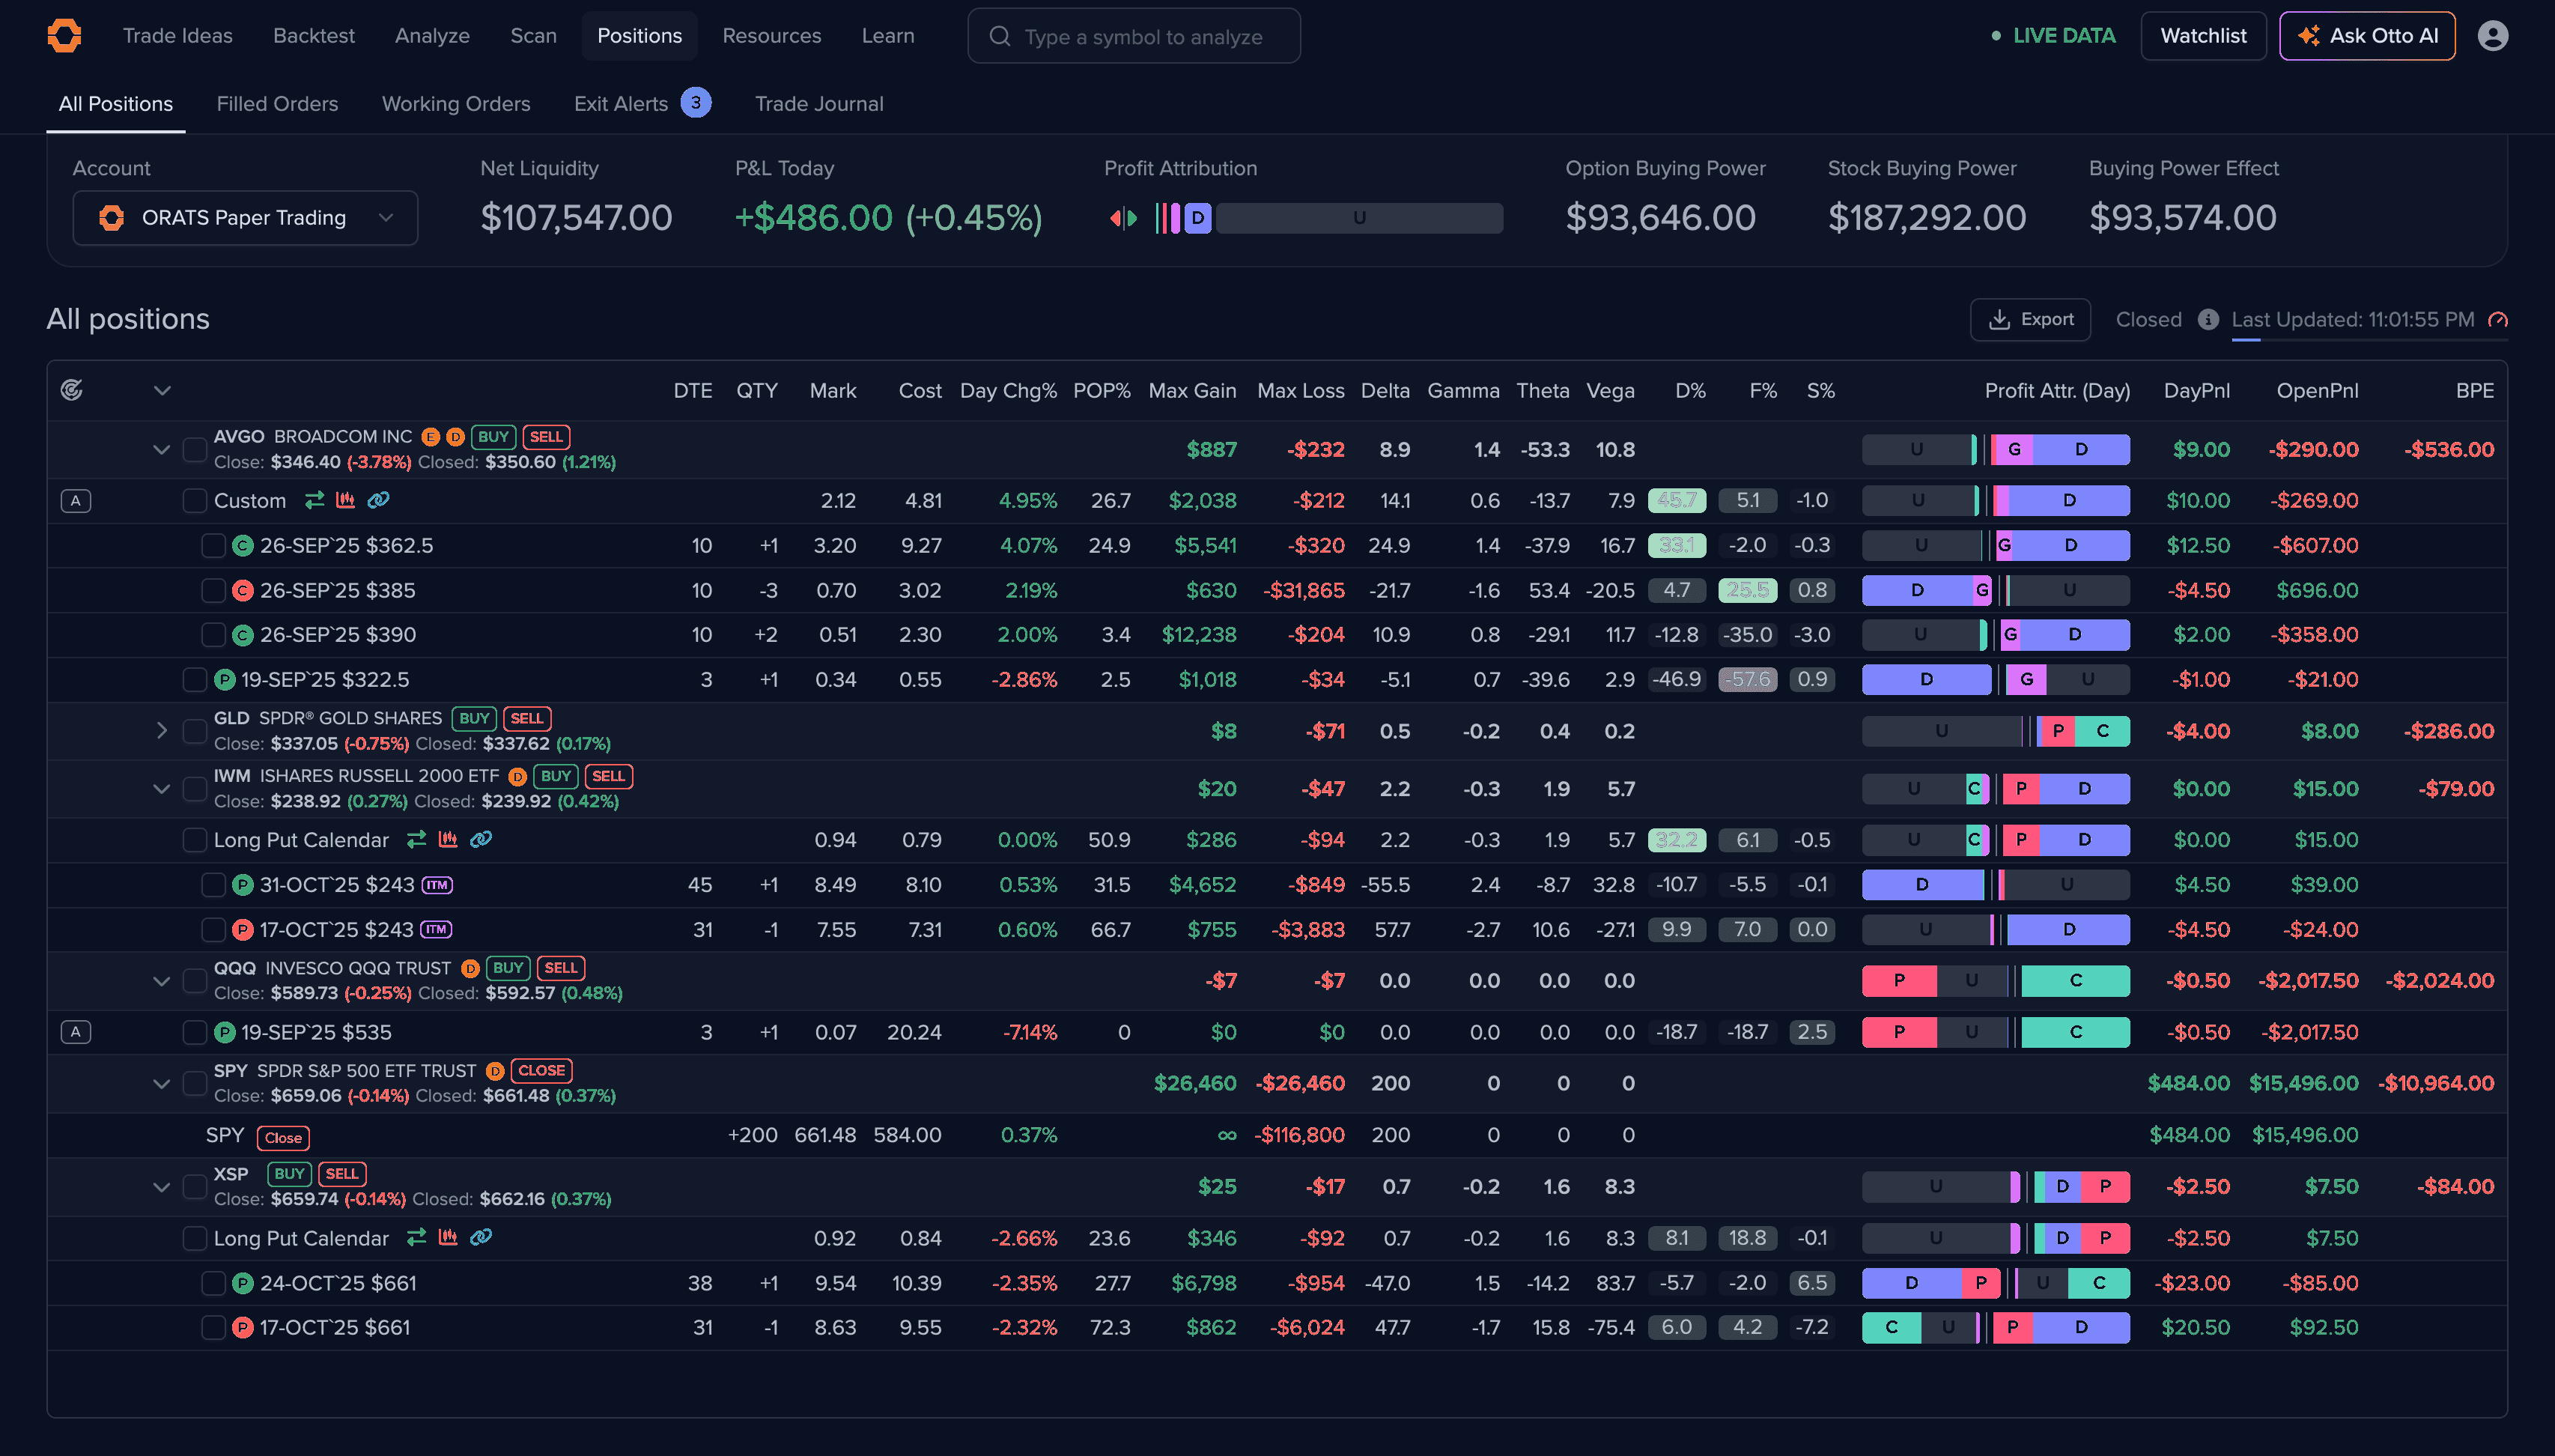Check the QQQ 19-SEP'25 $535 checkbox
The width and height of the screenshot is (2555, 1456).
[x=195, y=1032]
